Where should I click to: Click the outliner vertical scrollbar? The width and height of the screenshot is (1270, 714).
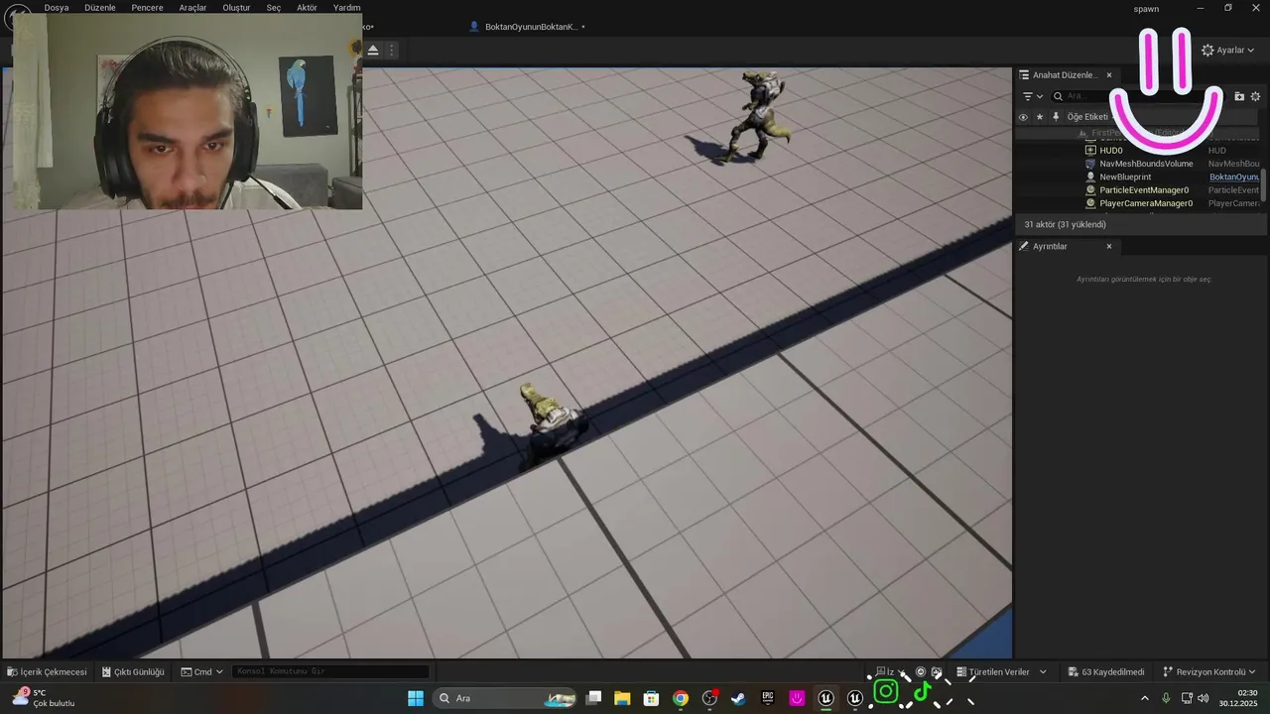(x=1264, y=184)
